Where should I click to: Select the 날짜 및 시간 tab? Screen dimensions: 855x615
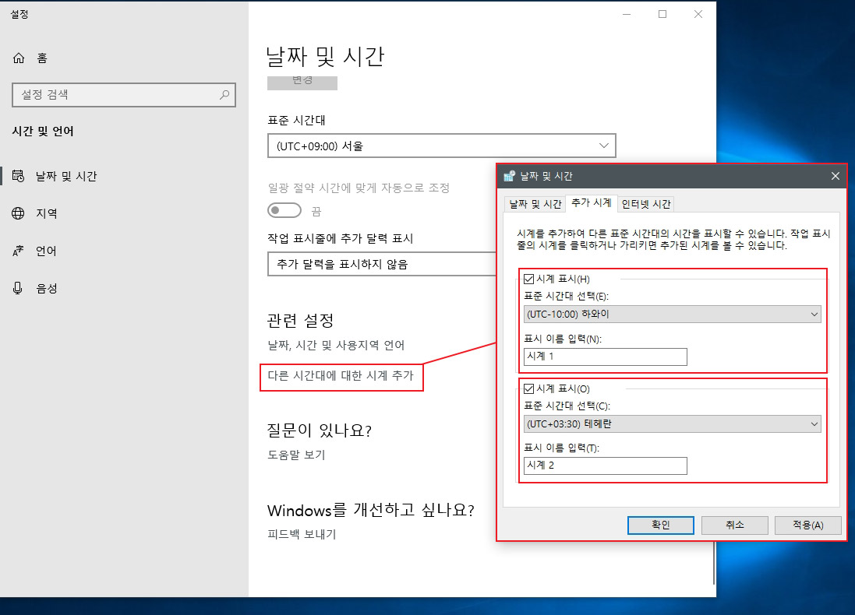(x=535, y=203)
